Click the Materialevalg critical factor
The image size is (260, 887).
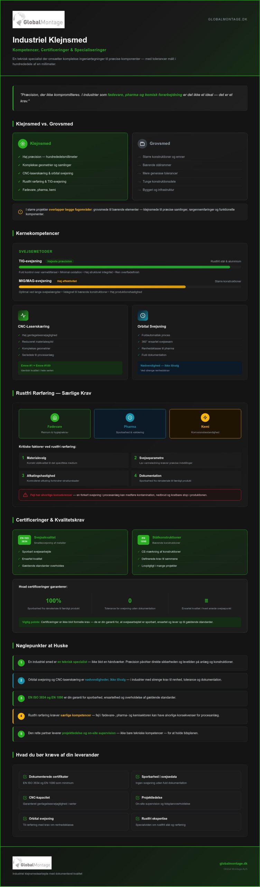[x=74, y=460]
